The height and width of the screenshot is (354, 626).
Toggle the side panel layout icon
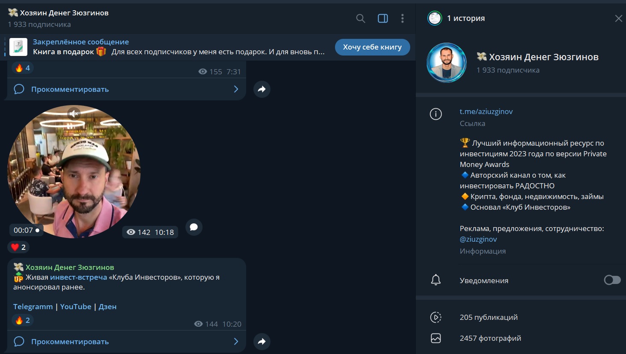coord(383,18)
